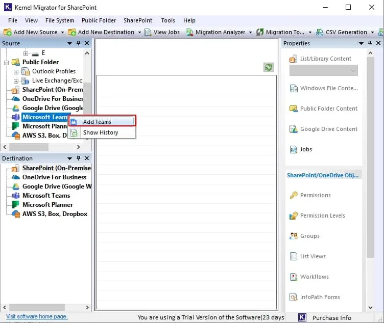Viewport: 384px width, 323px height.
Task: Close the Properties panel
Action: point(378,43)
